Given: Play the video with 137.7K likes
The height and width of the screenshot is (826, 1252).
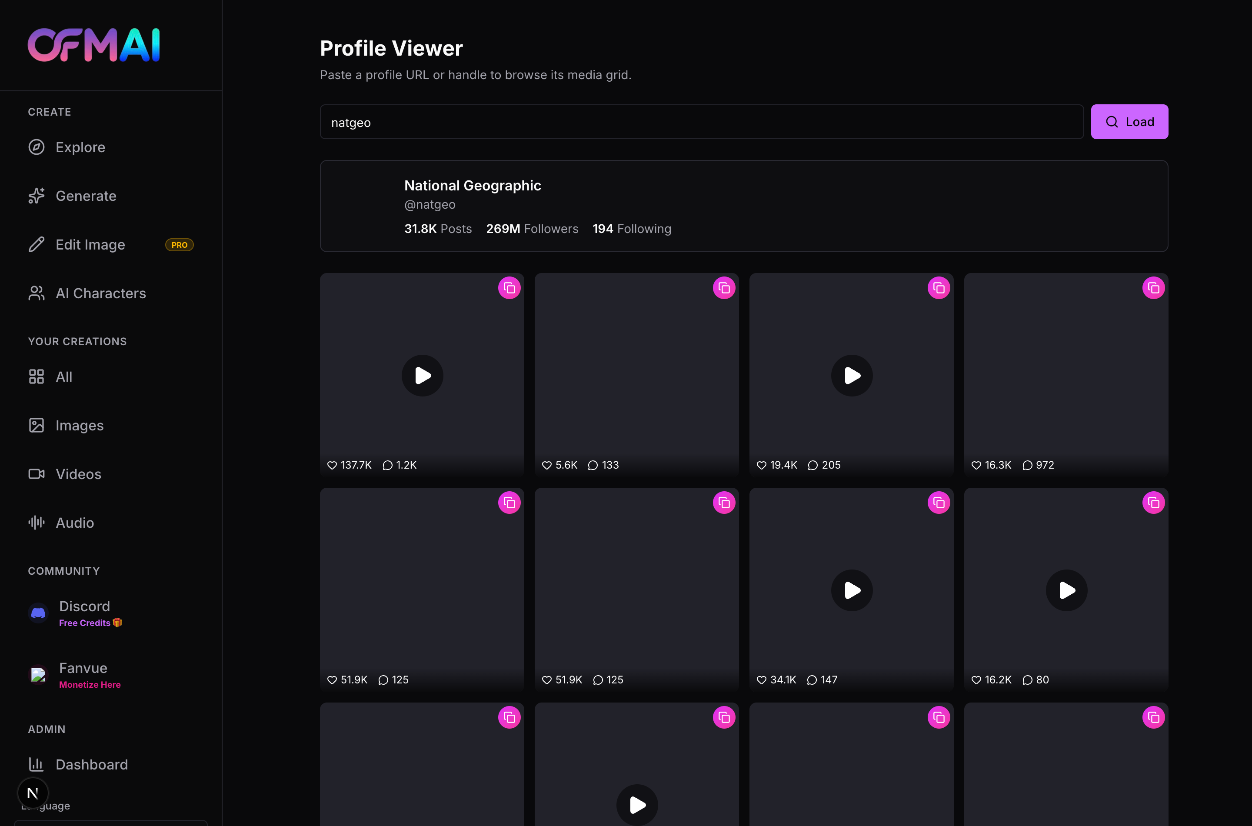Looking at the screenshot, I should pos(423,376).
